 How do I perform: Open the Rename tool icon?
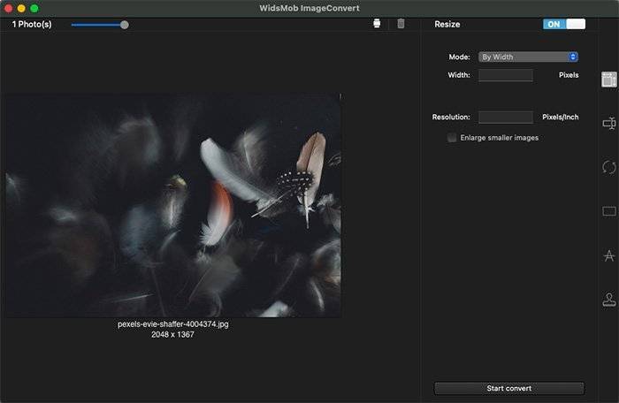(x=608, y=124)
